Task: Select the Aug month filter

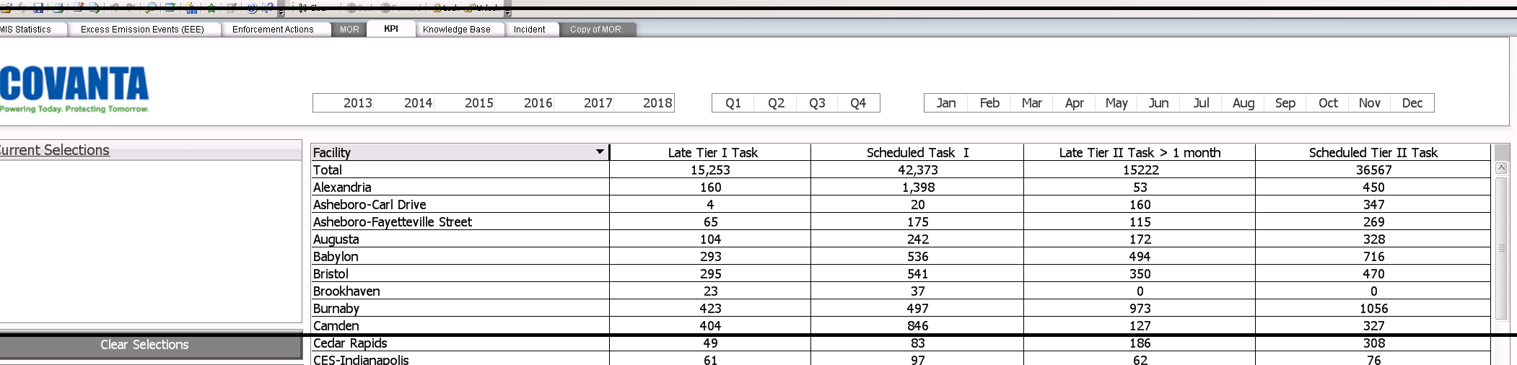Action: pos(1243,103)
